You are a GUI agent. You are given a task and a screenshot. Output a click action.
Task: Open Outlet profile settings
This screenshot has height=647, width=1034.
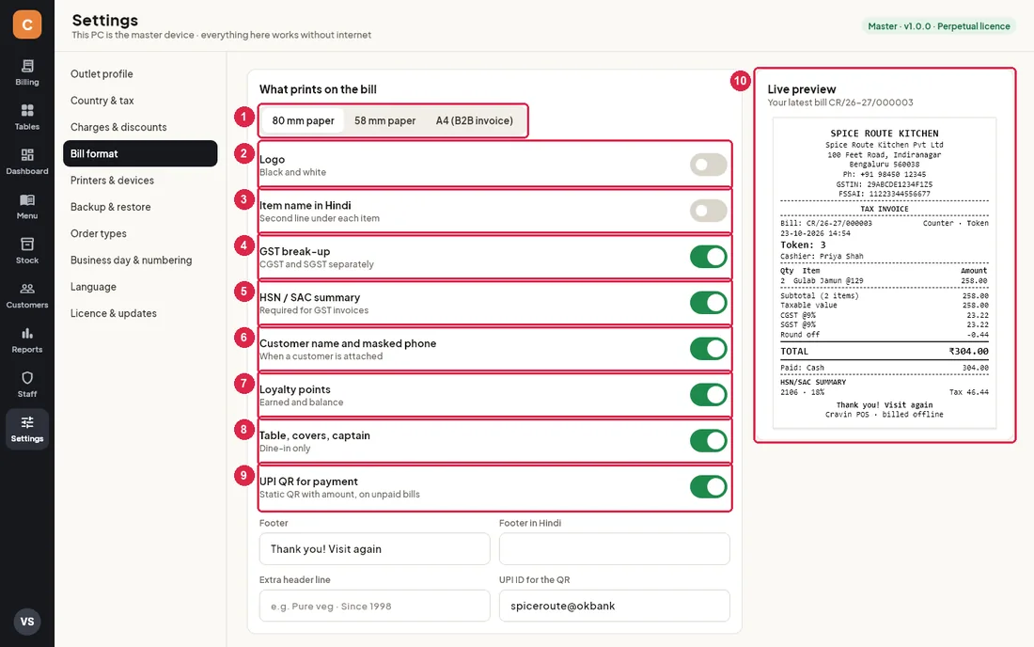click(x=140, y=74)
